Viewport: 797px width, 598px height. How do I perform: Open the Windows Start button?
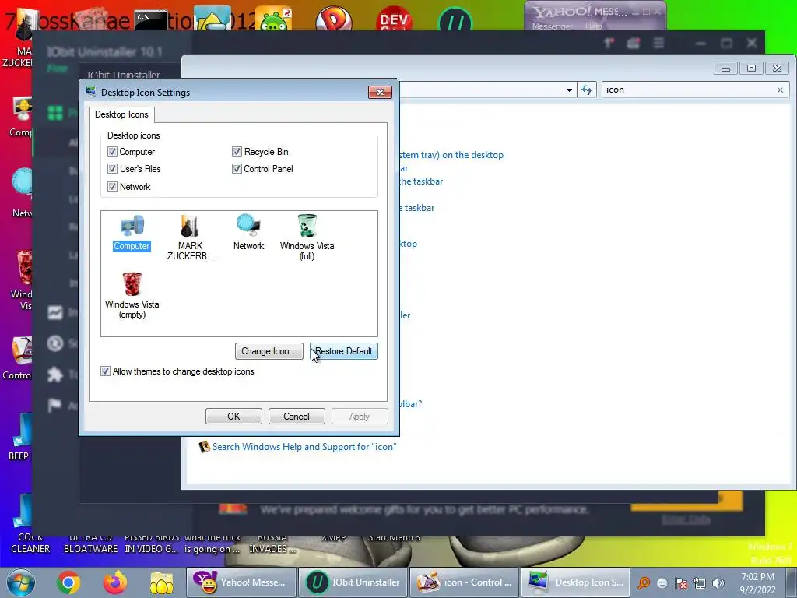pos(20,582)
